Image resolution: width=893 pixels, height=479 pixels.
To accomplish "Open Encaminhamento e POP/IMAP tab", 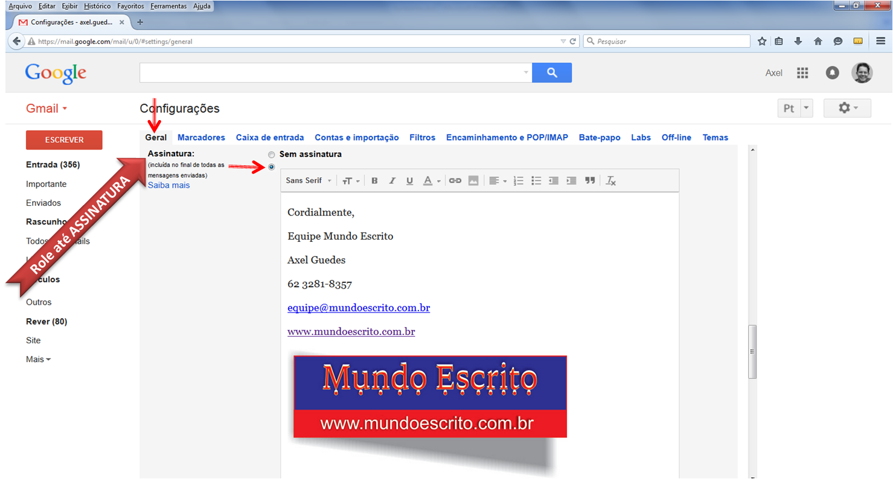I will pos(507,138).
